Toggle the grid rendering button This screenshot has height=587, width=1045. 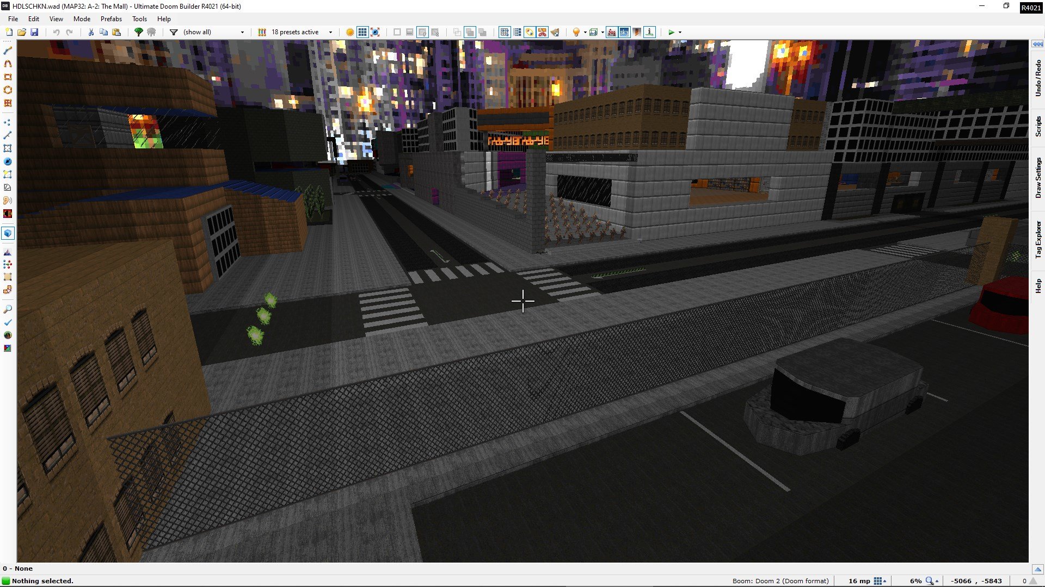pyautogui.click(x=362, y=32)
